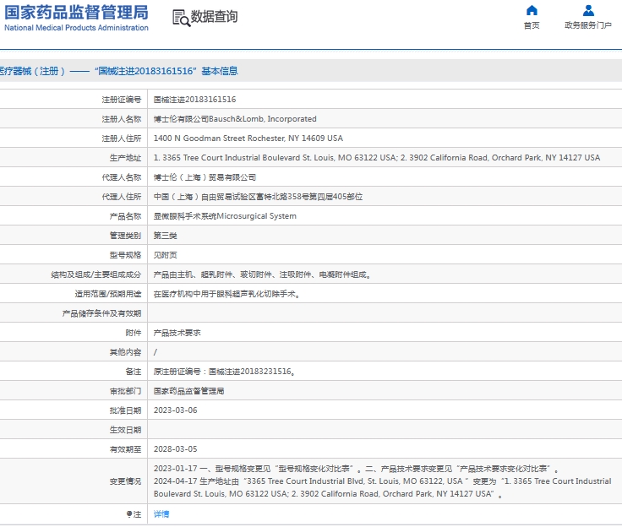Click National Medical Products Administration text
The width and height of the screenshot is (622, 527).
(76, 28)
